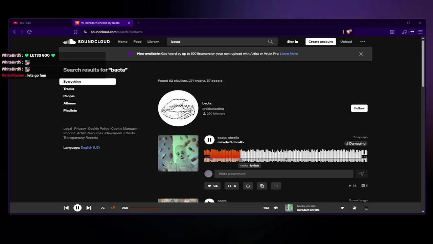Viewport: 433px width, 244px height.
Task: Open the bacta artist name link
Action: (x=207, y=103)
